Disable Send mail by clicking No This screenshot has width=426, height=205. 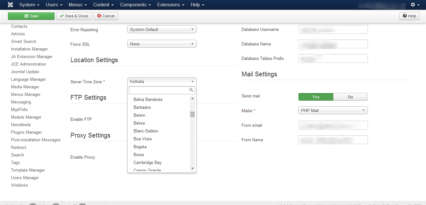click(x=351, y=97)
